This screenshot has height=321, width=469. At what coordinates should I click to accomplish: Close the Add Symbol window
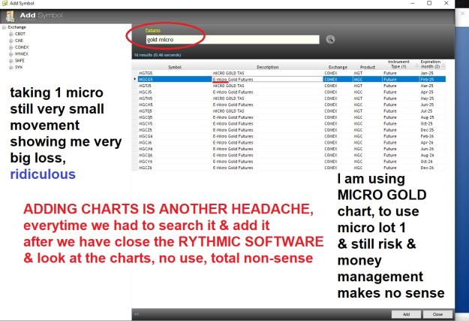tap(446, 3)
